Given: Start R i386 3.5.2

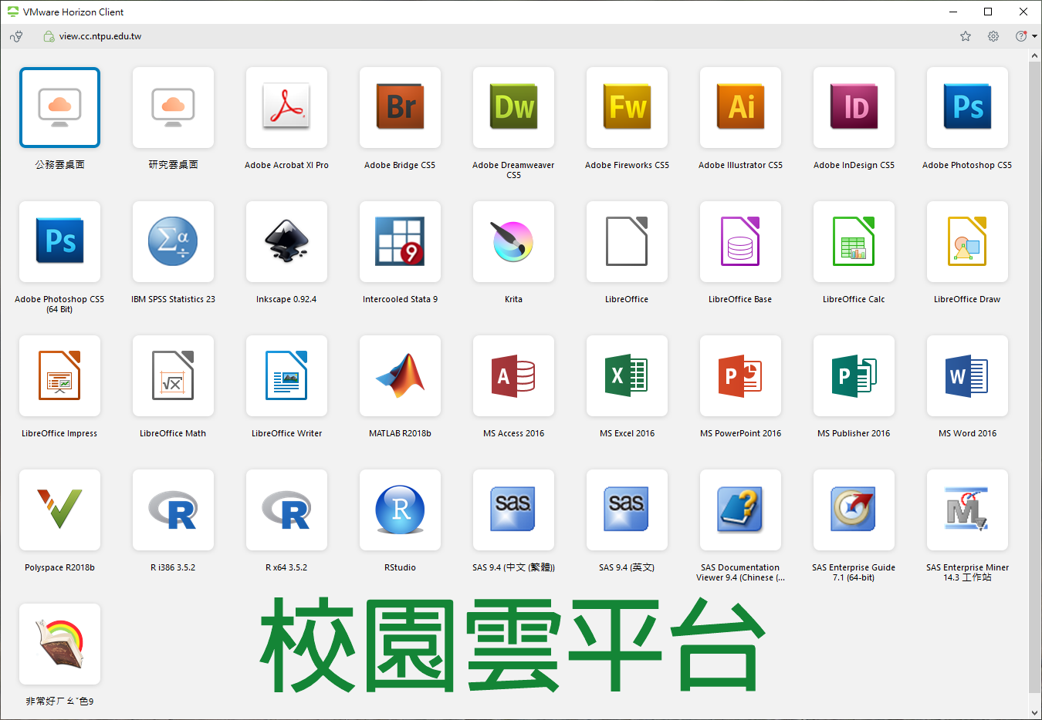Looking at the screenshot, I should tap(173, 510).
